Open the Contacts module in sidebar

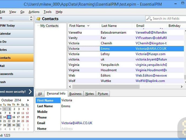pos(17,58)
